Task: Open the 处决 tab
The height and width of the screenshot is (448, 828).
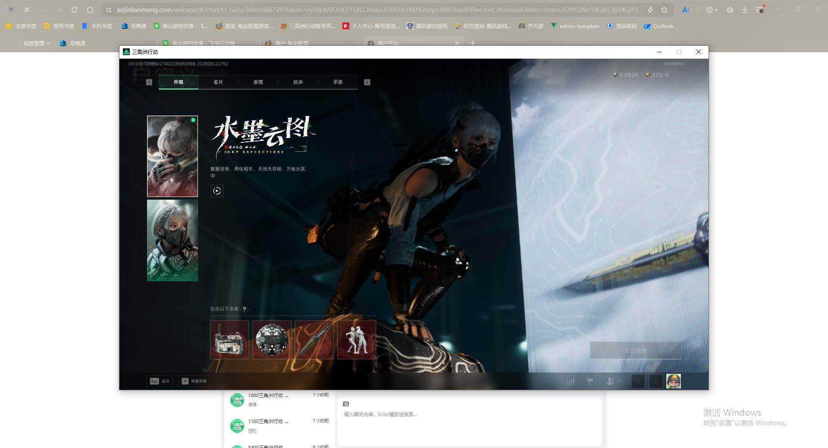Action: coord(298,82)
